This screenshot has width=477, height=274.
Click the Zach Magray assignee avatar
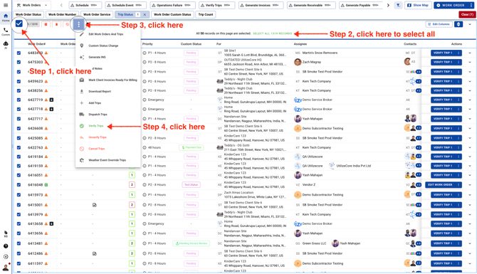[x=298, y=62]
